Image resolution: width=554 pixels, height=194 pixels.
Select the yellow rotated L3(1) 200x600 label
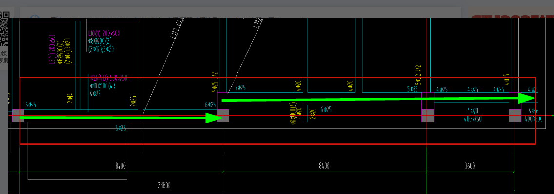pyautogui.click(x=52, y=49)
